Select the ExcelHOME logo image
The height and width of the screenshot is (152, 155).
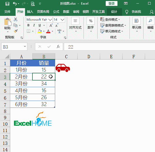[x=33, y=119]
